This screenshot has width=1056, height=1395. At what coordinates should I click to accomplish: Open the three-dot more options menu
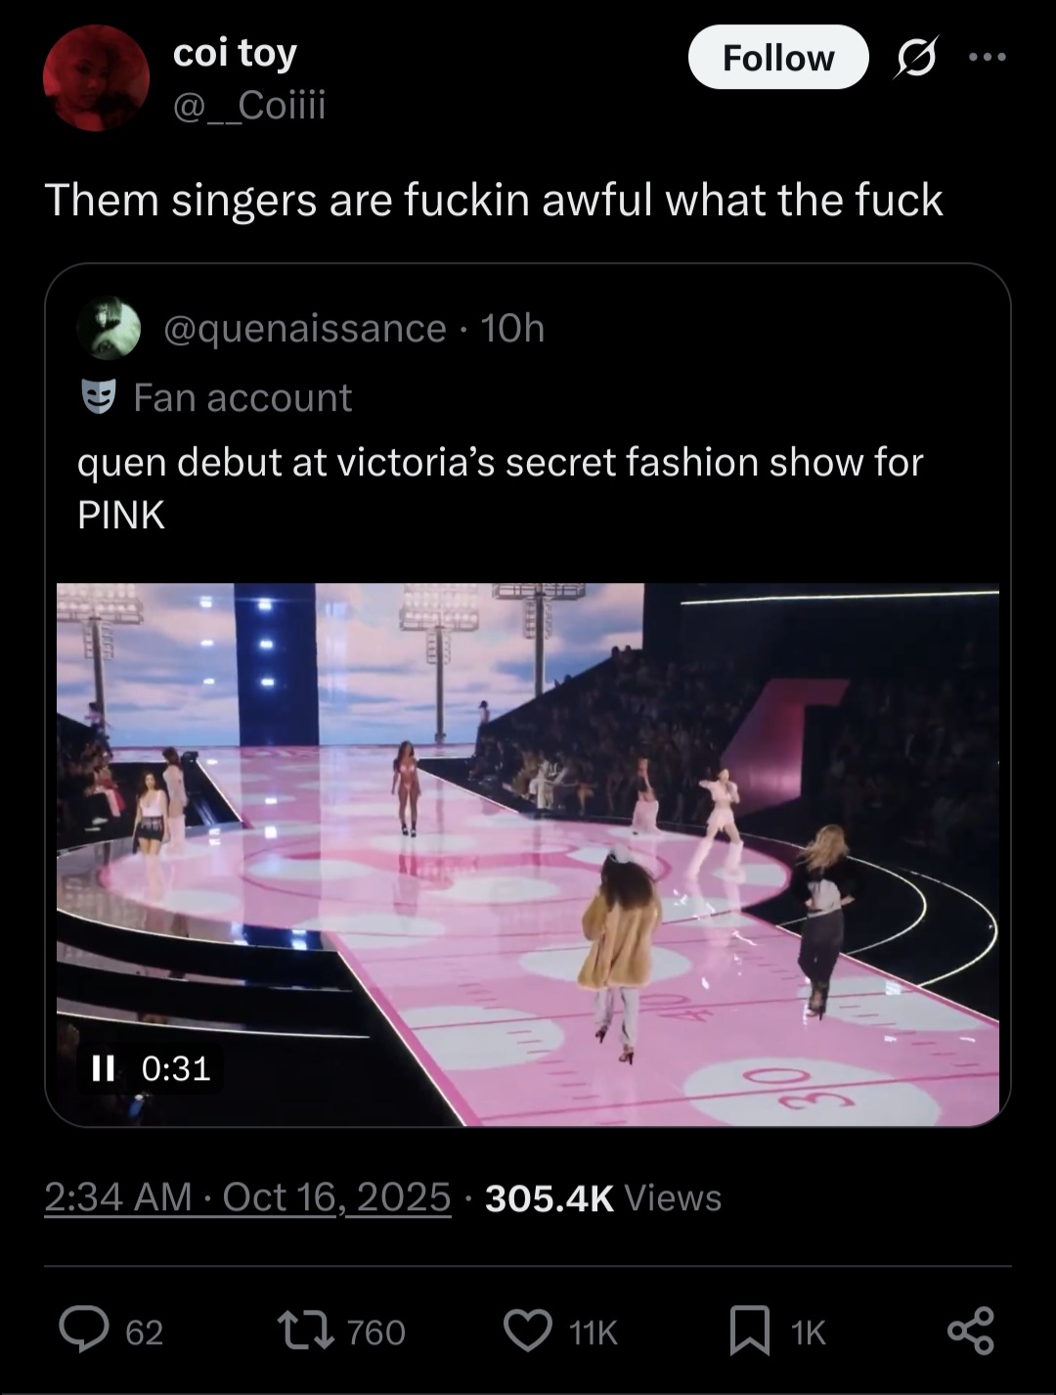coord(987,58)
